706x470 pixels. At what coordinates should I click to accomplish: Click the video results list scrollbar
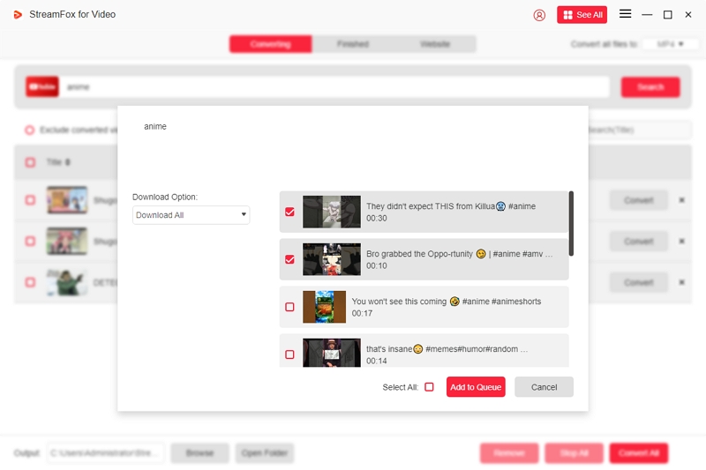click(571, 223)
